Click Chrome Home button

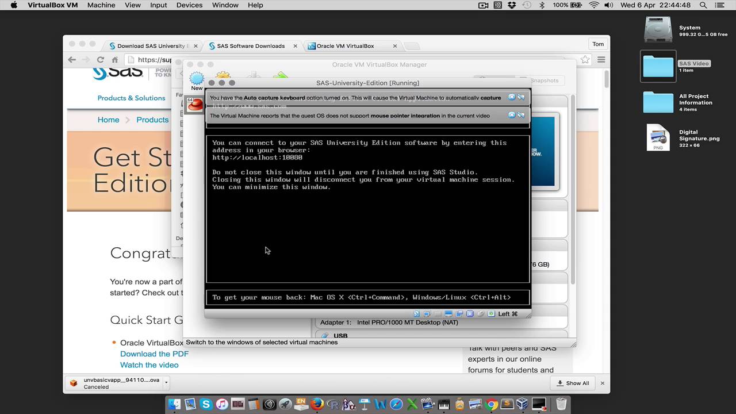(x=115, y=60)
